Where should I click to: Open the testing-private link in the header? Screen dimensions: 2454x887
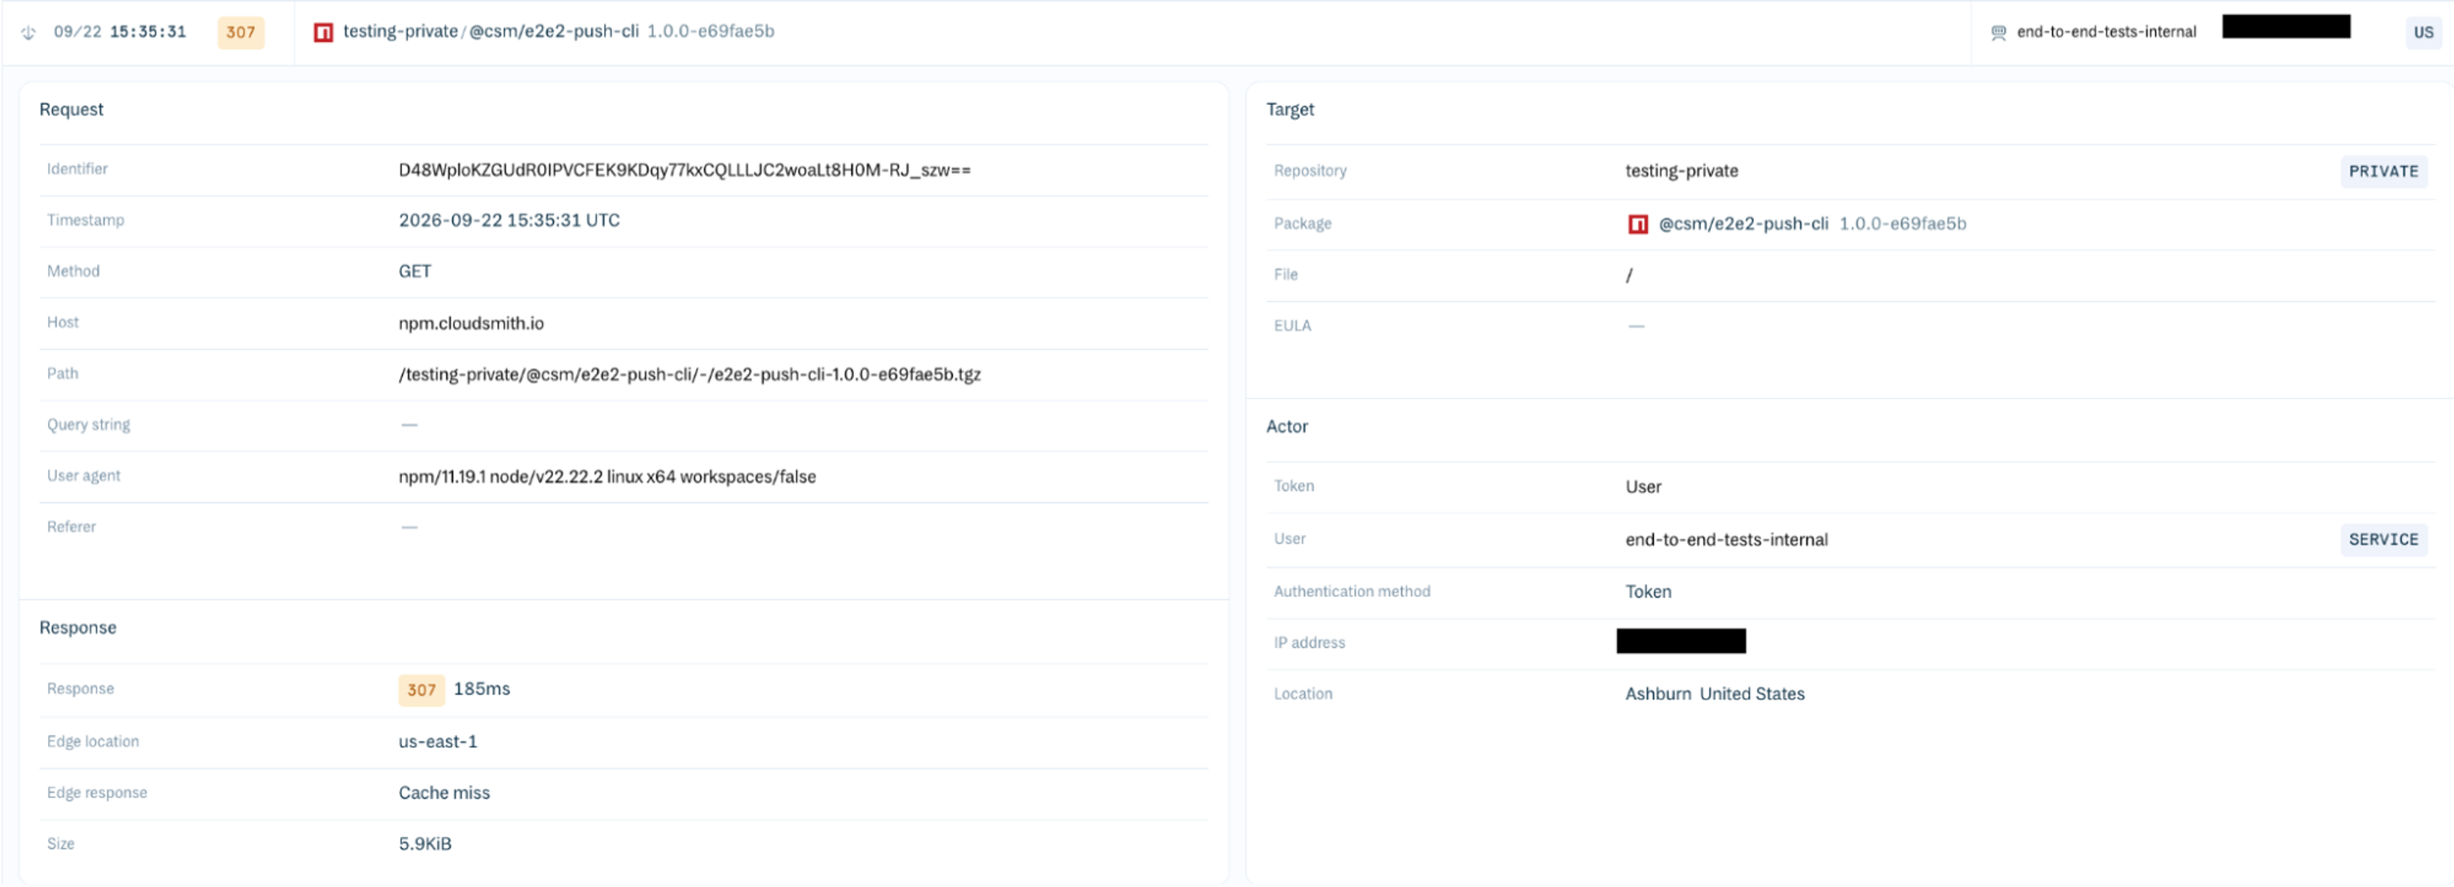(400, 31)
